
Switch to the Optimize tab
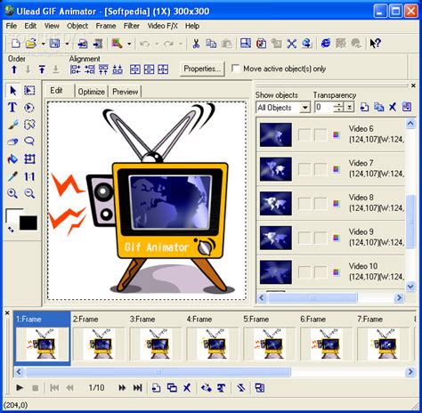click(91, 92)
